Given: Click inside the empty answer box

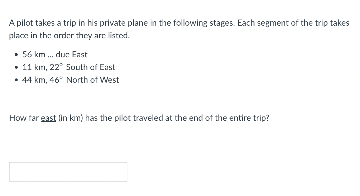Looking at the screenshot, I should point(67,172).
